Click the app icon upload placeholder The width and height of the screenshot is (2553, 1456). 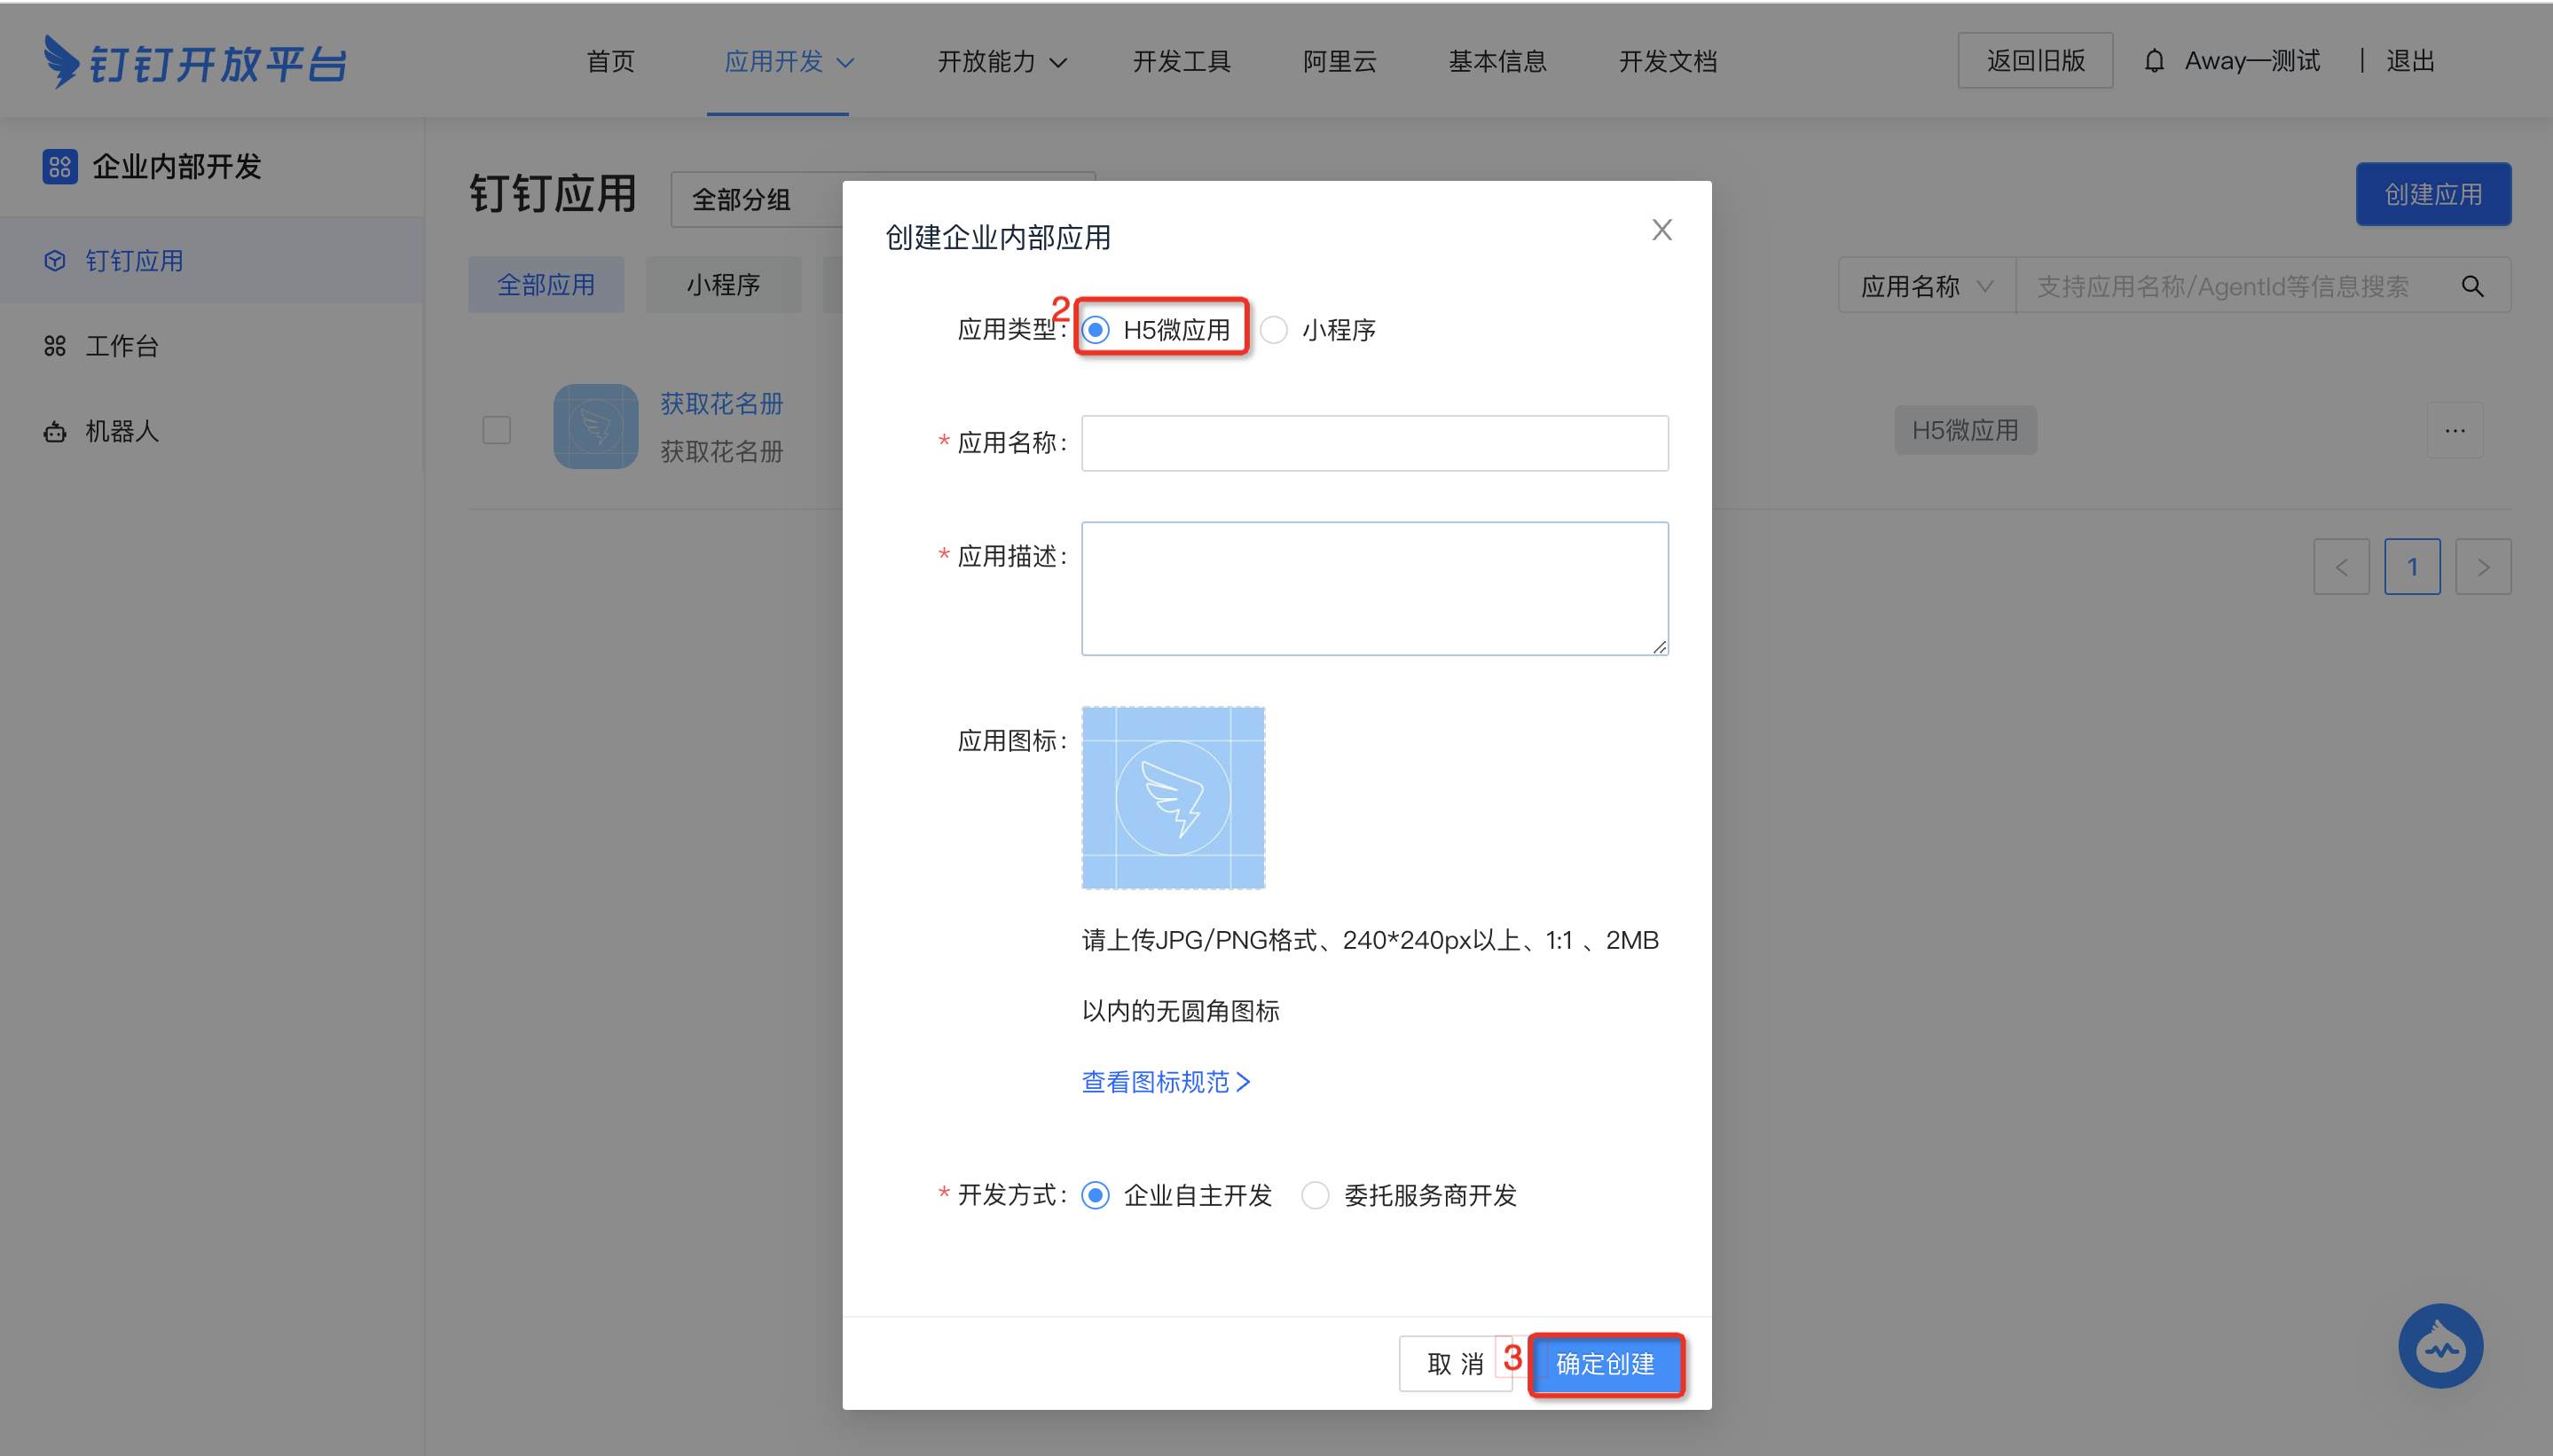(1173, 798)
